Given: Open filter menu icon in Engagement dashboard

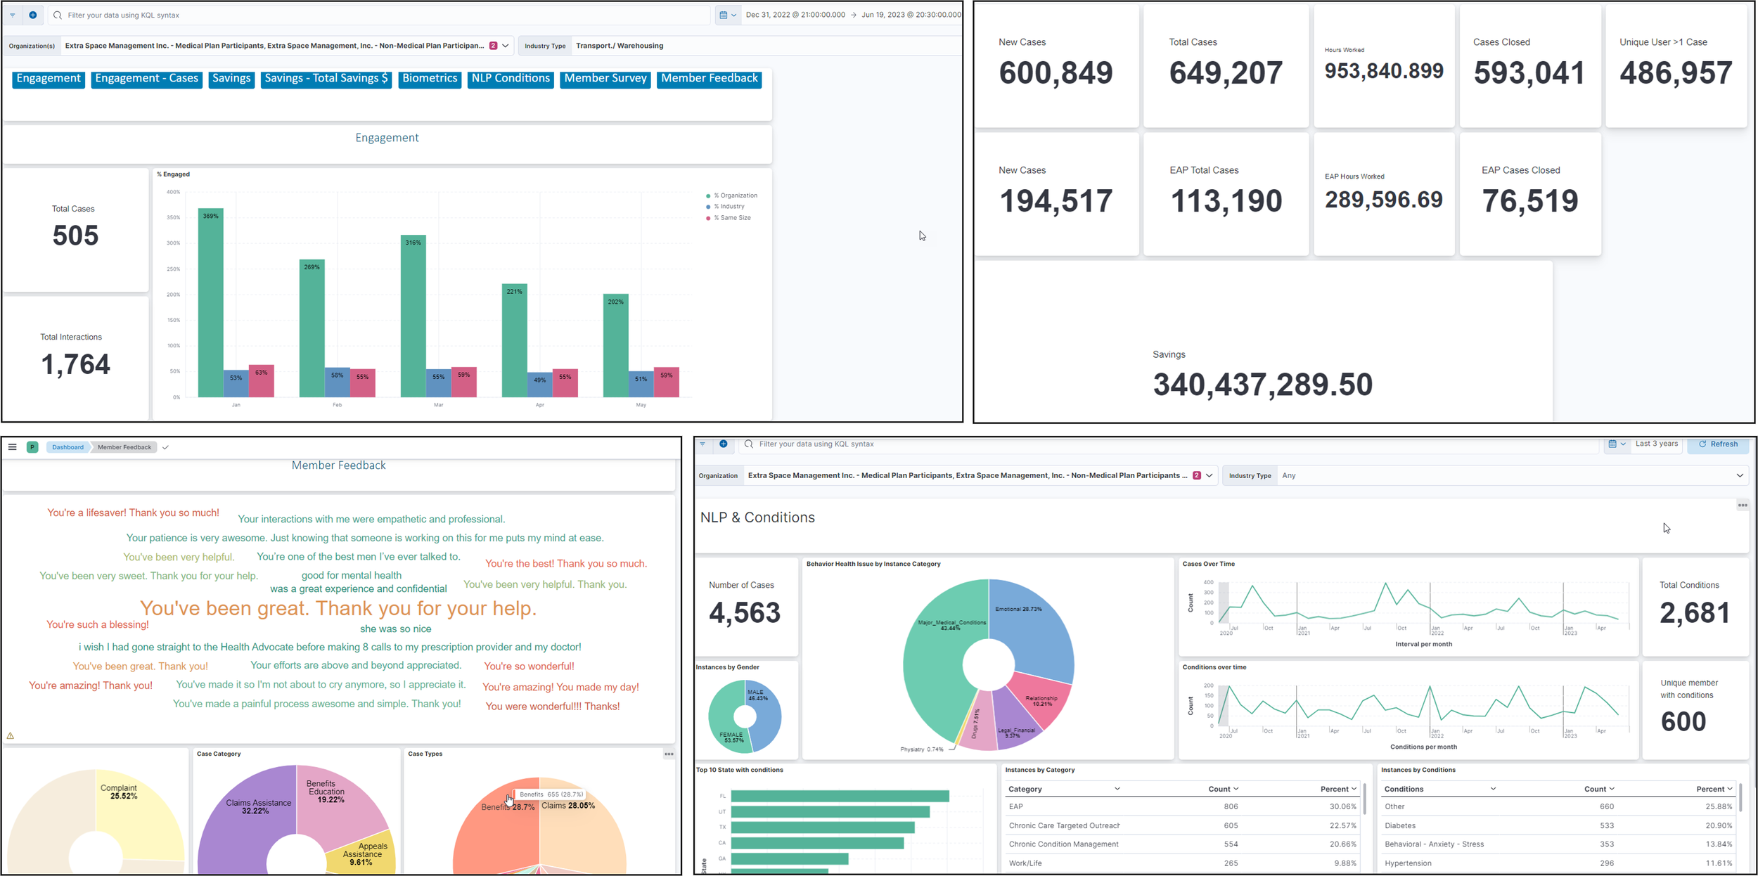Looking at the screenshot, I should coord(13,15).
